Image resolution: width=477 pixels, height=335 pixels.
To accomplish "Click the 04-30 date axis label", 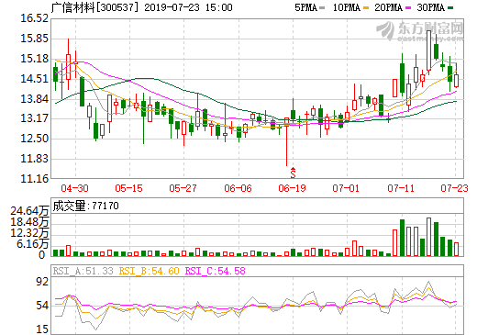I will click(x=74, y=188).
